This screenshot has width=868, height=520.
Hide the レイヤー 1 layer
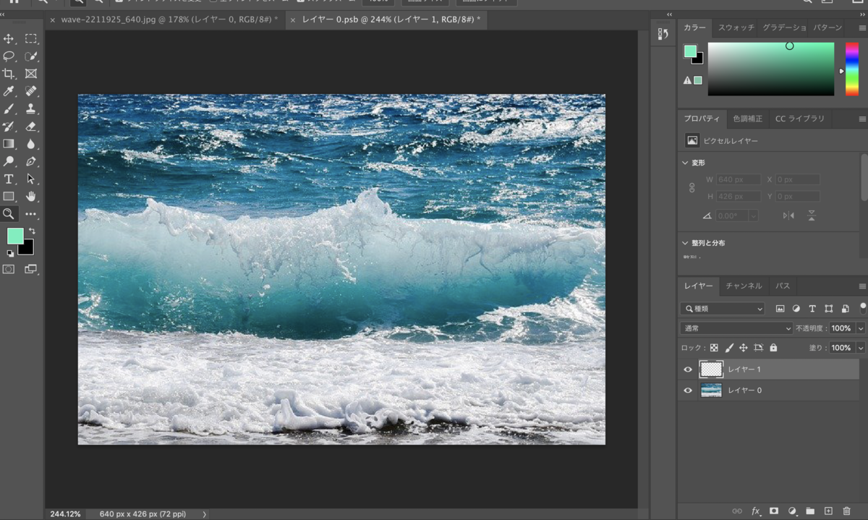[x=688, y=370]
